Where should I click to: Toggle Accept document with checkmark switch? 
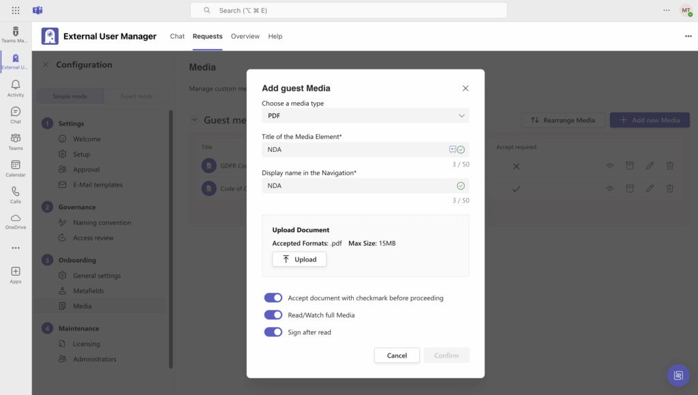coord(273,298)
